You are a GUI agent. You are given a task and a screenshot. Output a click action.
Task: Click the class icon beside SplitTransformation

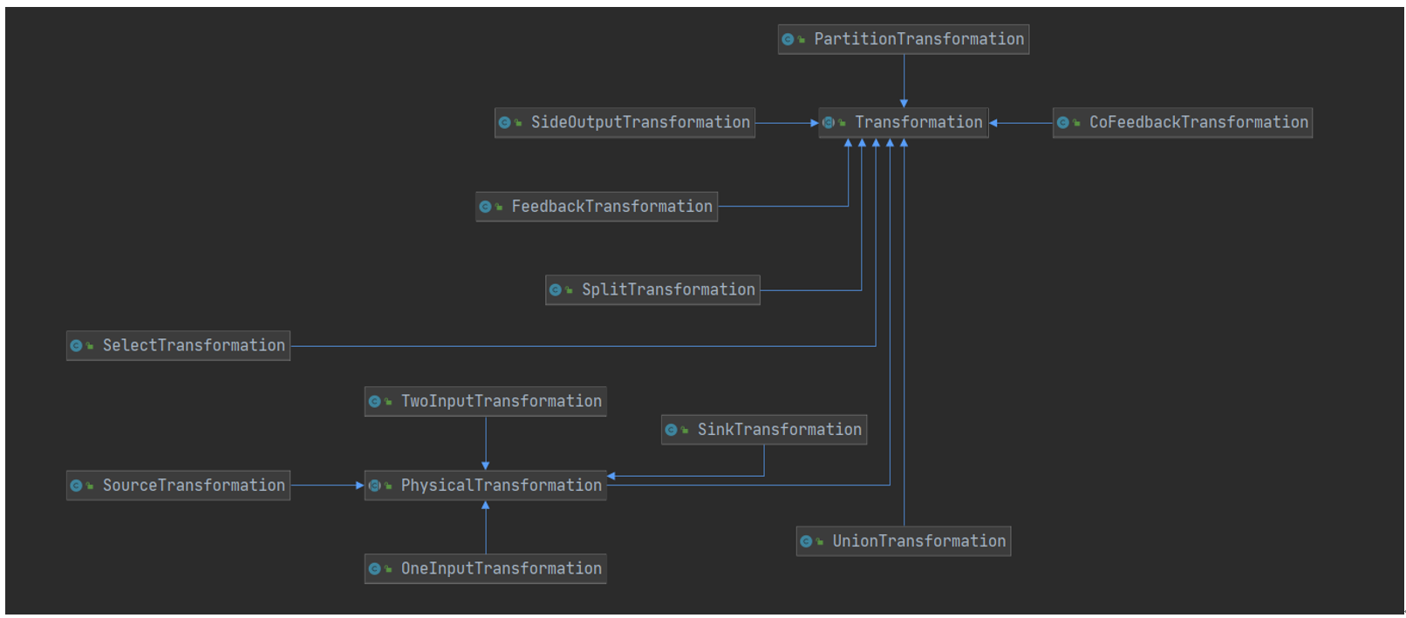[556, 290]
